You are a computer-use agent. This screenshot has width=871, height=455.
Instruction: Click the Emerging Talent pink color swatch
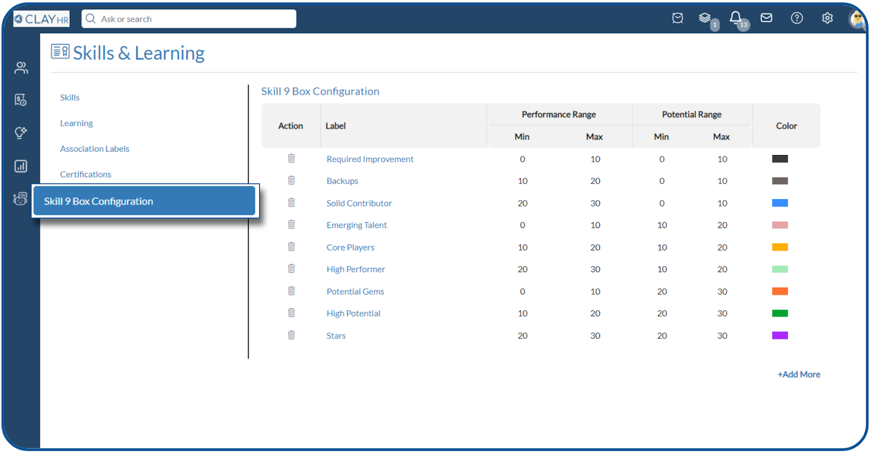tap(780, 225)
